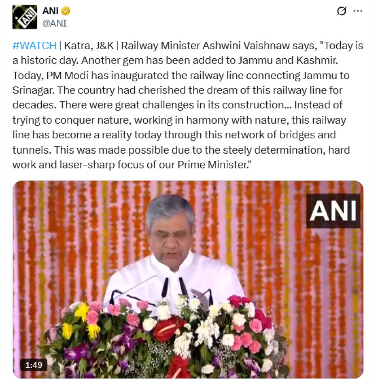Open the @ANI handle link
Screen dimensions: 378x379
(55, 23)
